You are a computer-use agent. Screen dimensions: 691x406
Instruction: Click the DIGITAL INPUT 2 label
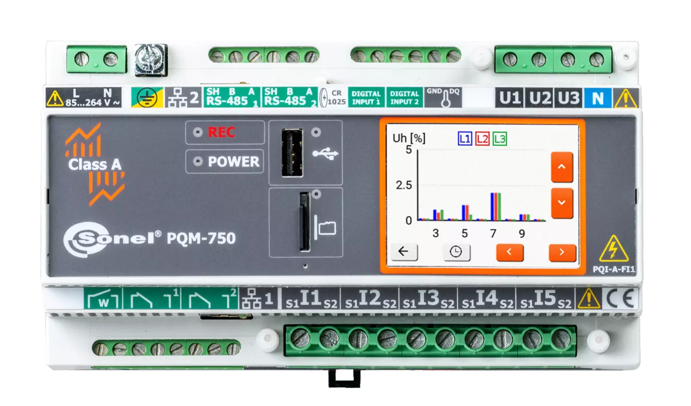405,97
